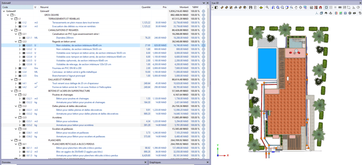
Task: Expand the I.1.2 Terrassements row
Action: pos(16,23)
